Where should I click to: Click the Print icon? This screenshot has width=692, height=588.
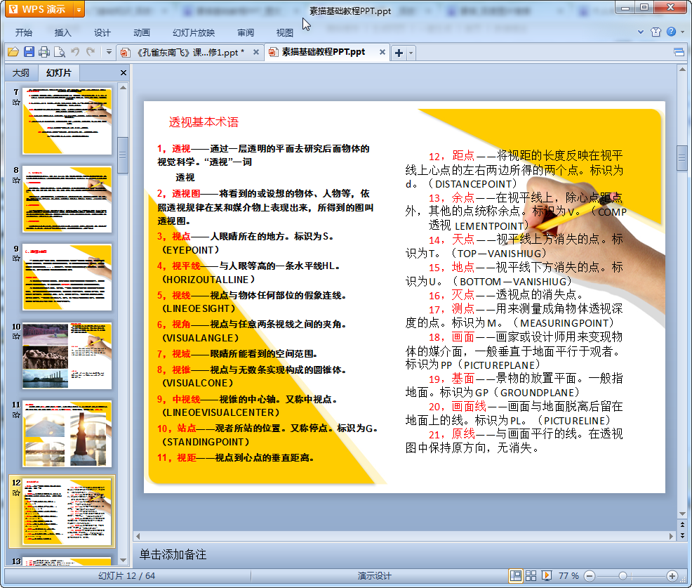pos(44,52)
